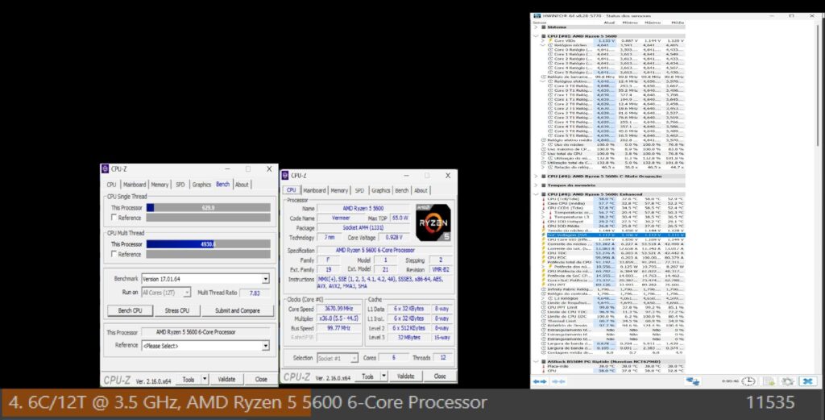The image size is (825, 420).
Task: Expand the C-State Ocupação group in HWiNFO
Action: 536,177
